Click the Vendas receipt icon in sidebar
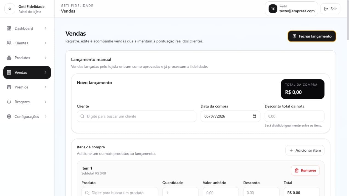Image resolution: width=349 pixels, height=196 pixels. (x=9, y=73)
